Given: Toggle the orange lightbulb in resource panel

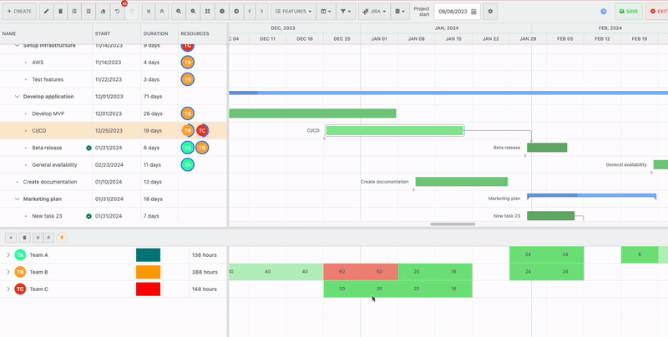Looking at the screenshot, I should point(61,238).
